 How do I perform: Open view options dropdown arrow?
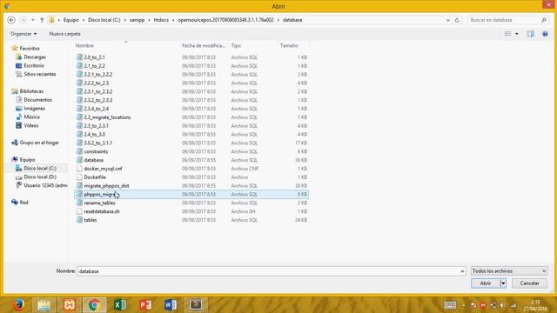coord(516,34)
